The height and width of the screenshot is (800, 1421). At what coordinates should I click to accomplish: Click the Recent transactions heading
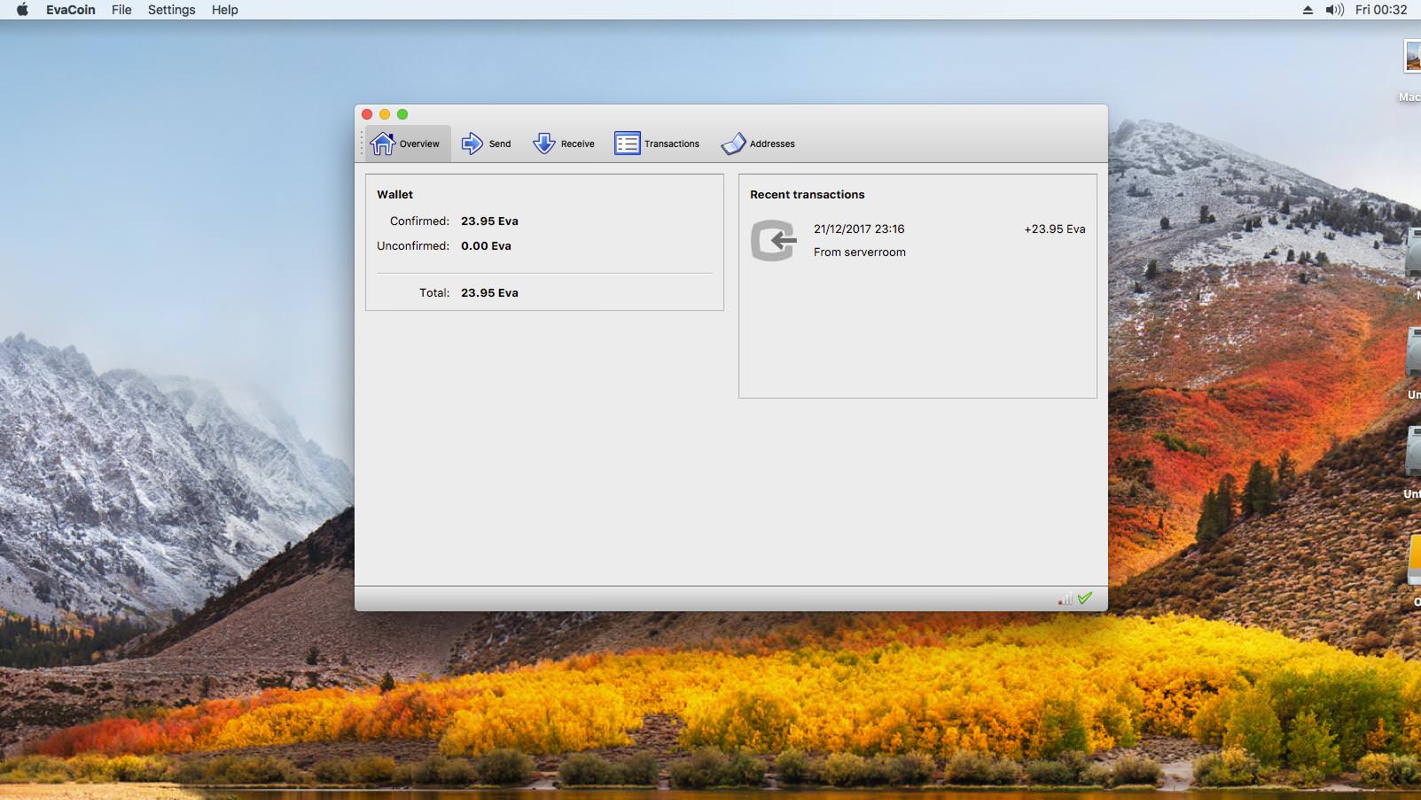point(807,195)
